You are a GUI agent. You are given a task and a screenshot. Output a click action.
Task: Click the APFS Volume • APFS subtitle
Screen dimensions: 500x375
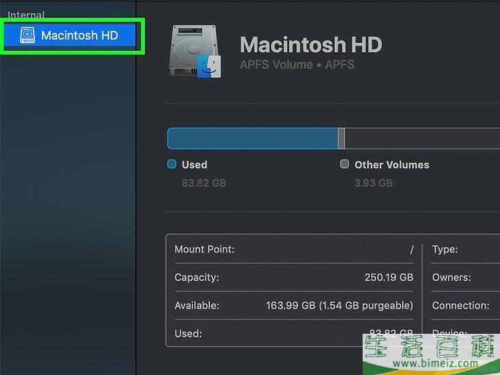point(297,65)
